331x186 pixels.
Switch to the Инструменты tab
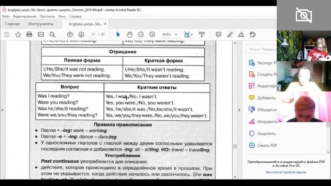41,24
